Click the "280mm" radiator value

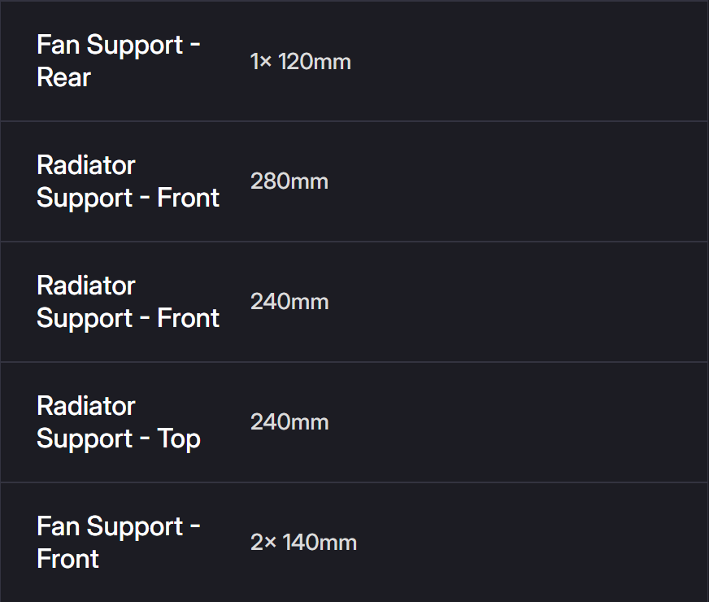289,181
